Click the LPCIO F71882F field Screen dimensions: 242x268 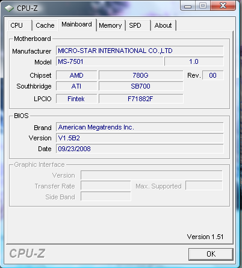click(141, 99)
